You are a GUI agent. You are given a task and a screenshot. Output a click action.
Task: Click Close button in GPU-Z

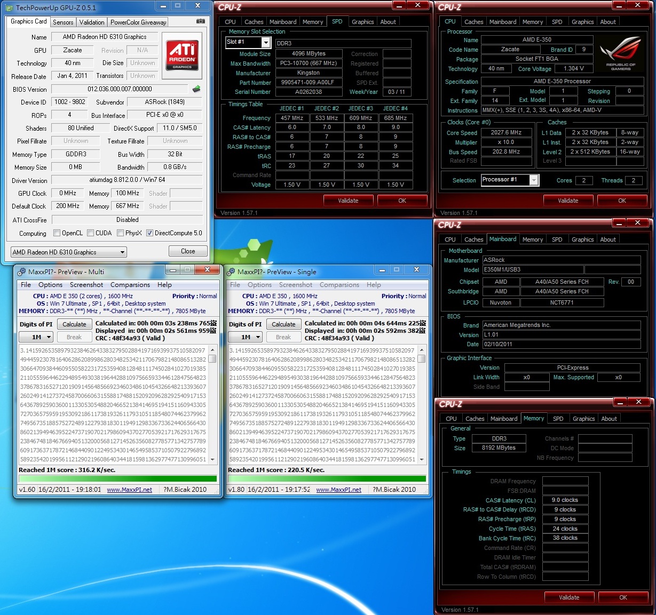(x=188, y=251)
